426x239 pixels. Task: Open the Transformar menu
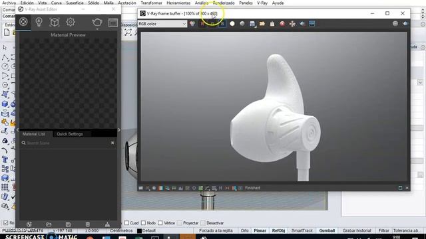pos(151,3)
